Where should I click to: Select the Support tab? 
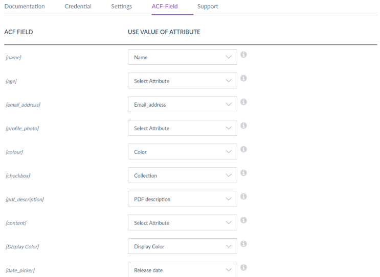(208, 7)
